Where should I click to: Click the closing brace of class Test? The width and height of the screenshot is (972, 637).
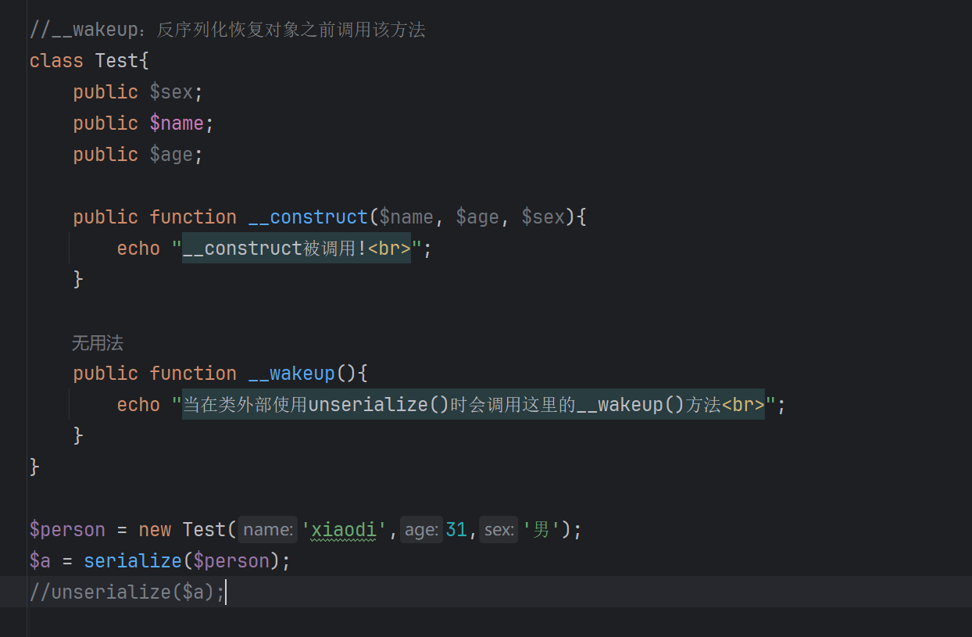[34, 467]
